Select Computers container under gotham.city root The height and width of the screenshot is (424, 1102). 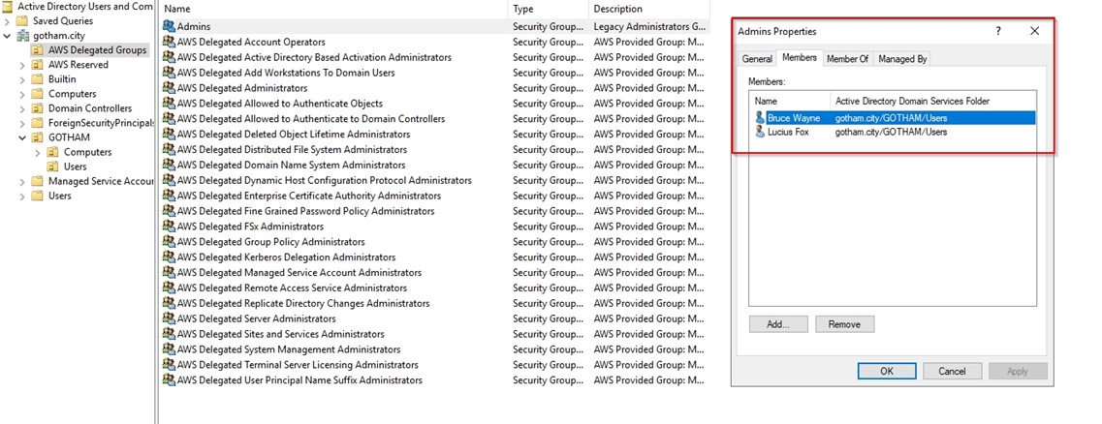point(73,93)
